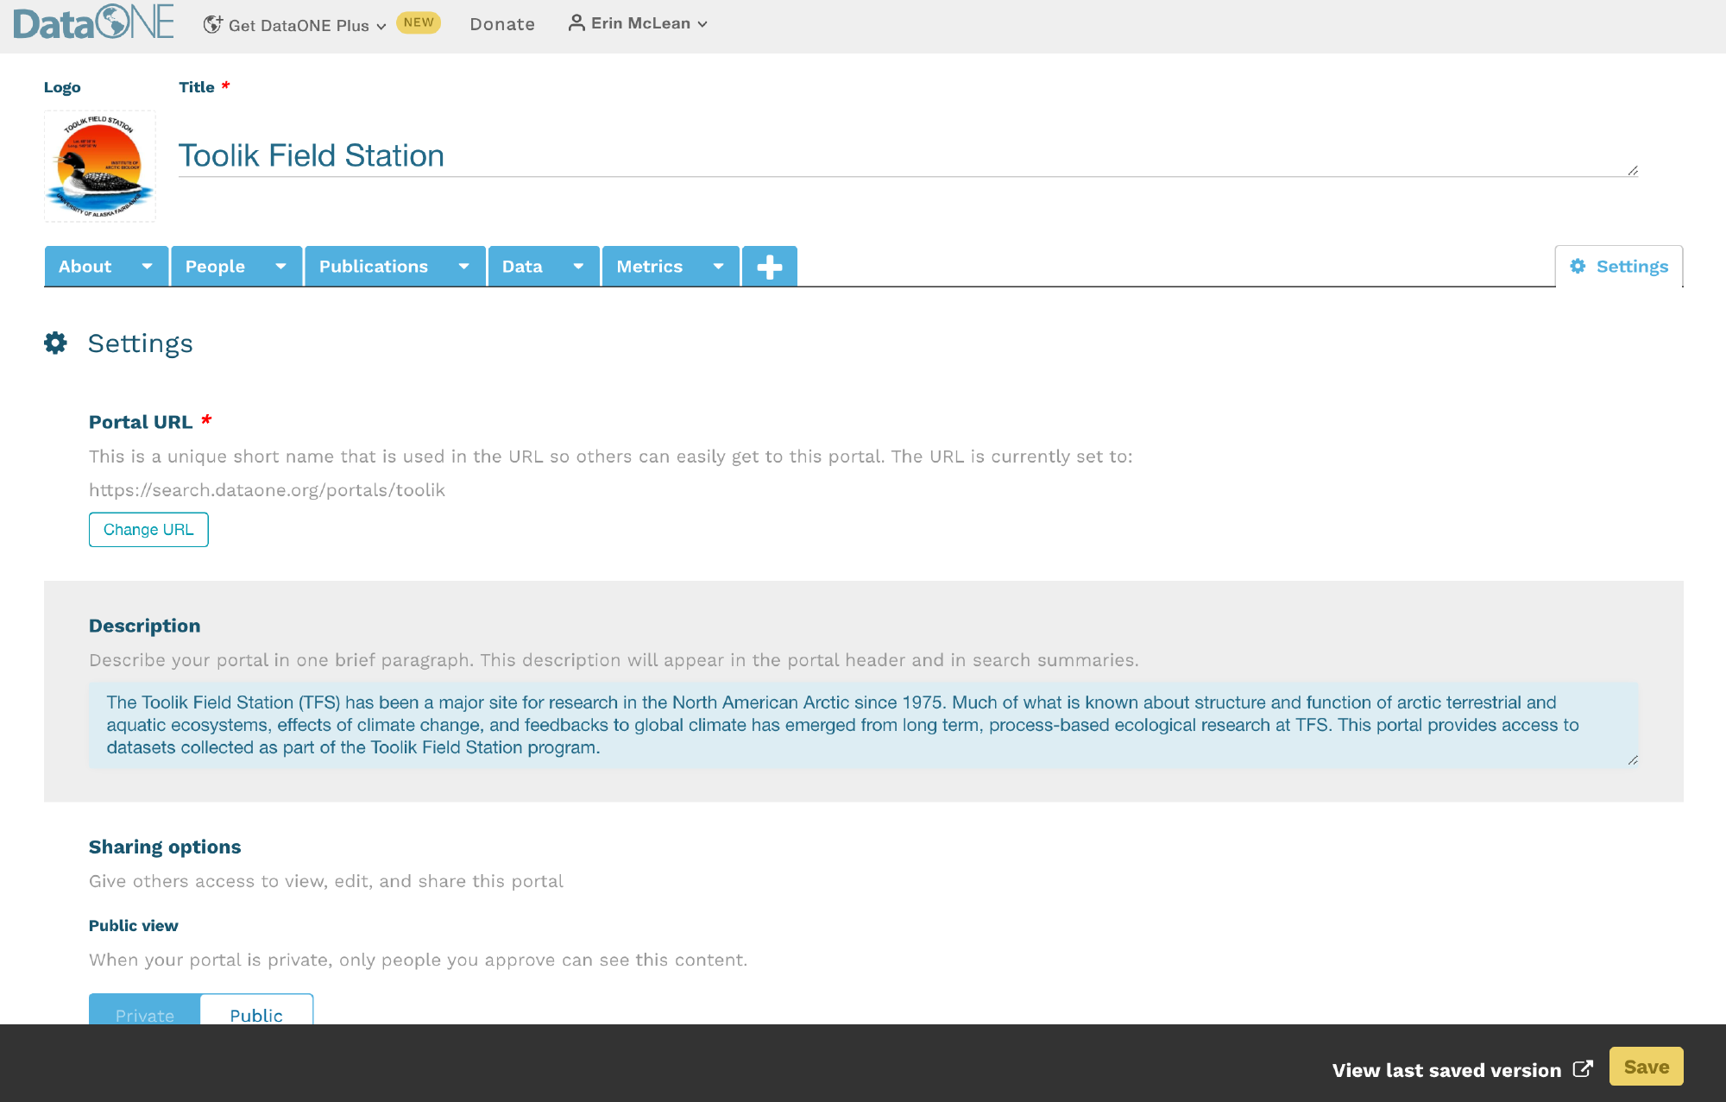
Task: Expand the Metrics tab dropdown arrow
Action: (x=718, y=267)
